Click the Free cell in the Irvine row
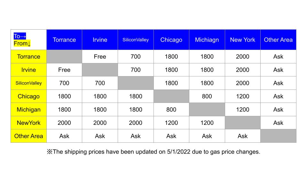 click(x=64, y=70)
